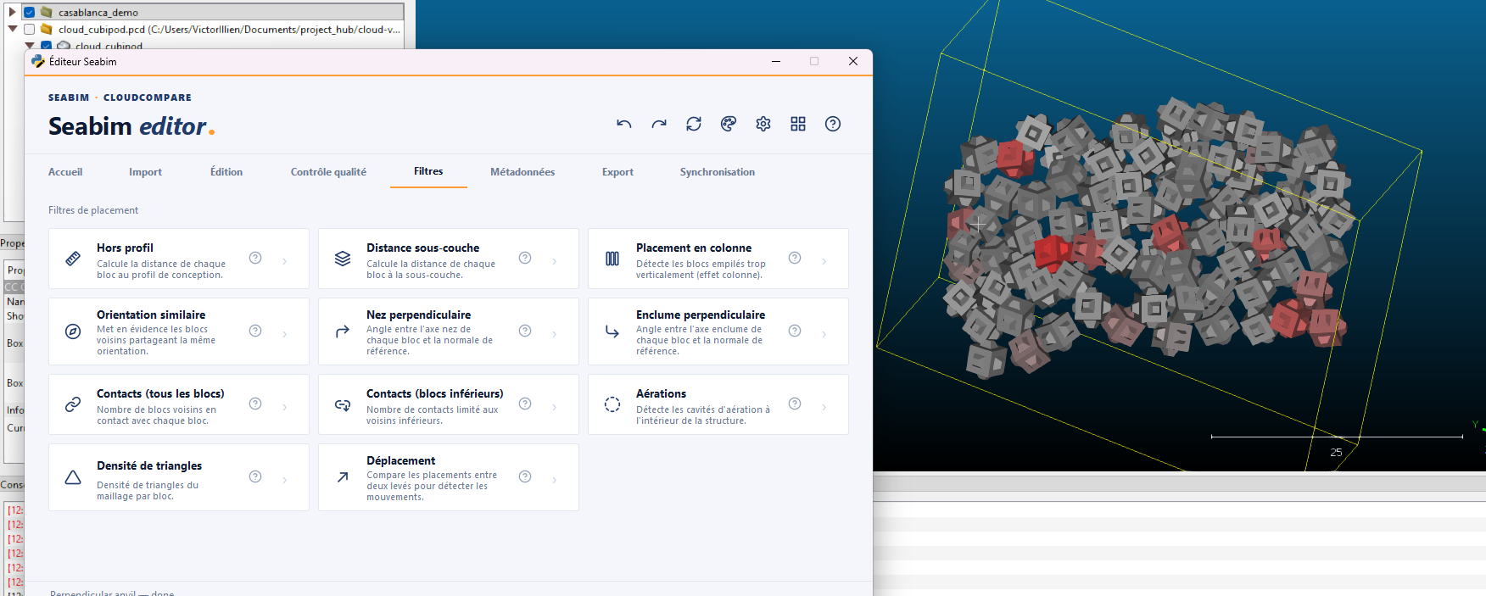Click the Distance sous-couche layers icon

(x=343, y=259)
